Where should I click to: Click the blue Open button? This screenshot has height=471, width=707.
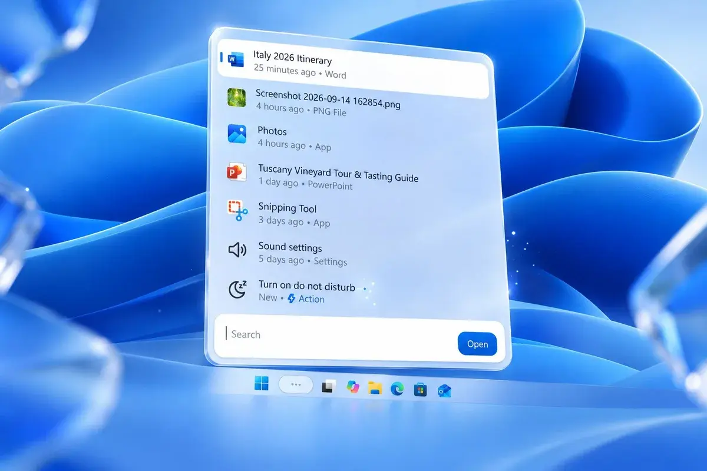click(x=477, y=344)
